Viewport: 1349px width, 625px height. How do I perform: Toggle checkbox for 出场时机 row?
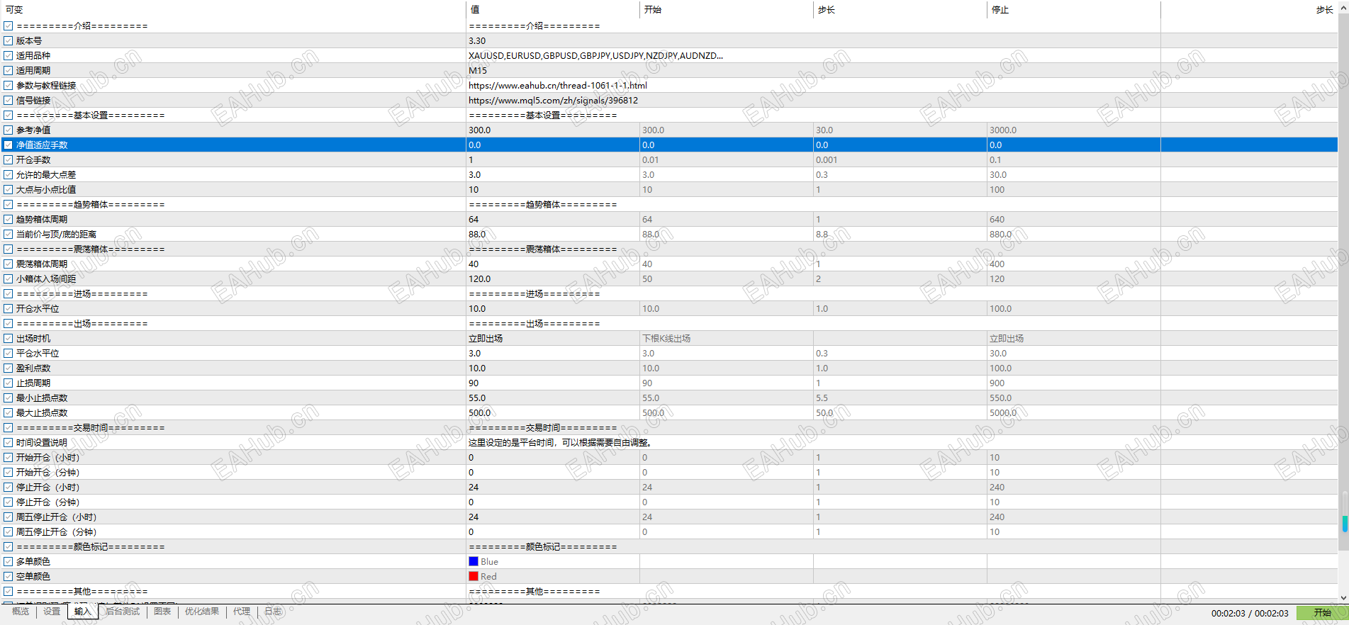(x=8, y=339)
